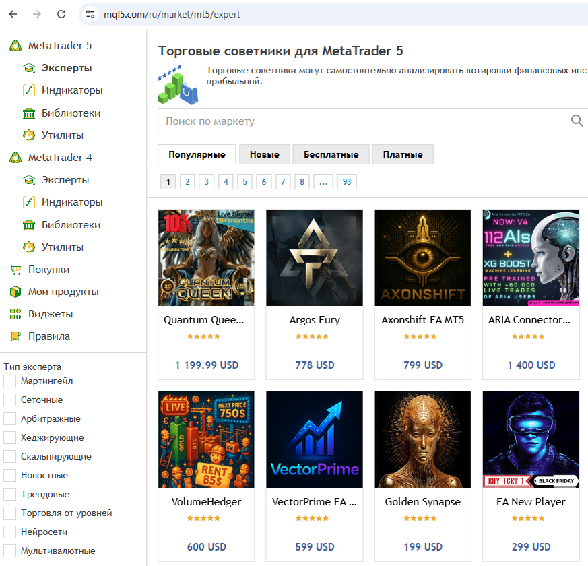The image size is (588, 566).
Task: Click the Libraries icon under MetaTrader 4
Action: 29,224
